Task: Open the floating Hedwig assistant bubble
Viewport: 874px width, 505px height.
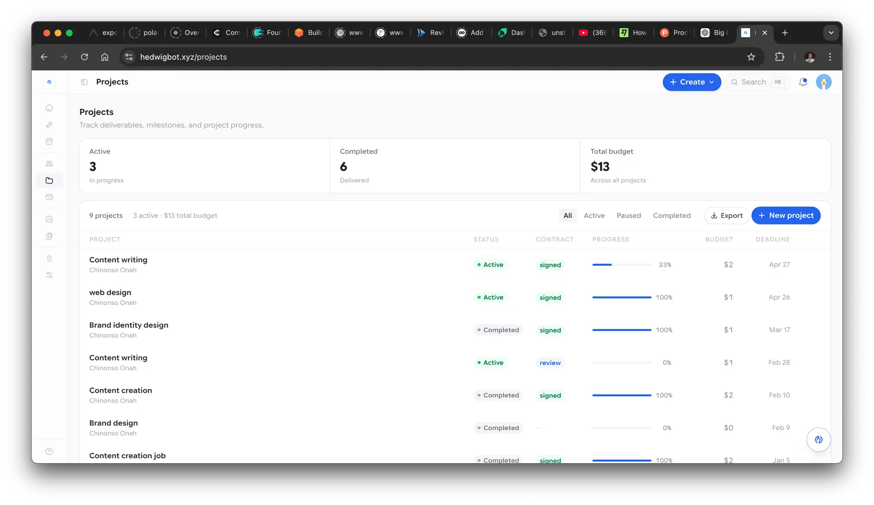Action: [819, 439]
